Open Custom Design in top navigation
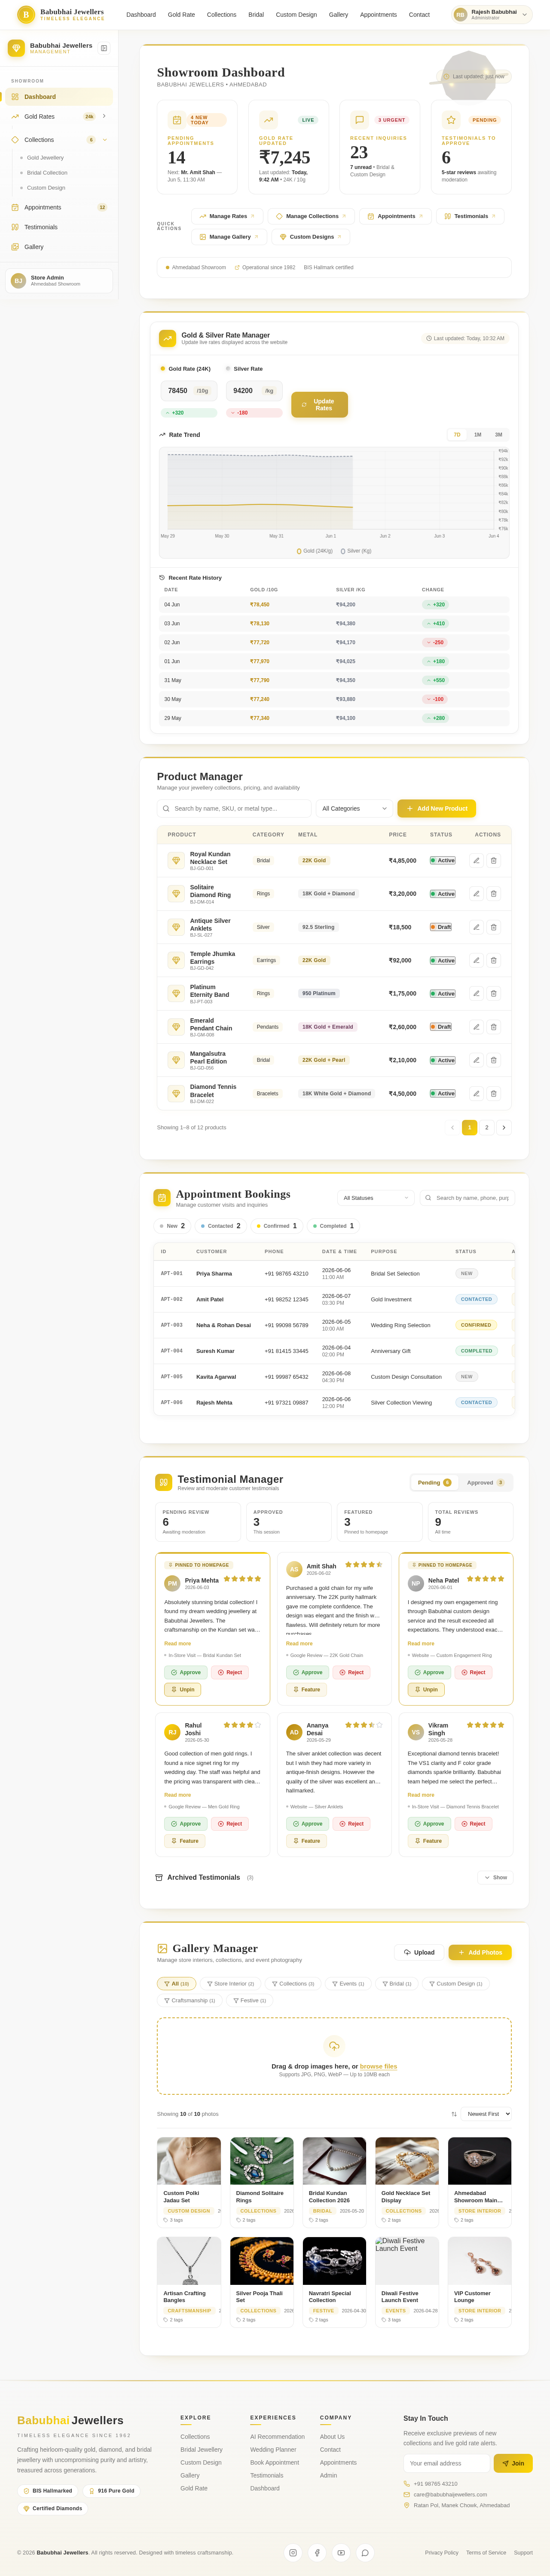Image resolution: width=550 pixels, height=2576 pixels. pos(296,15)
